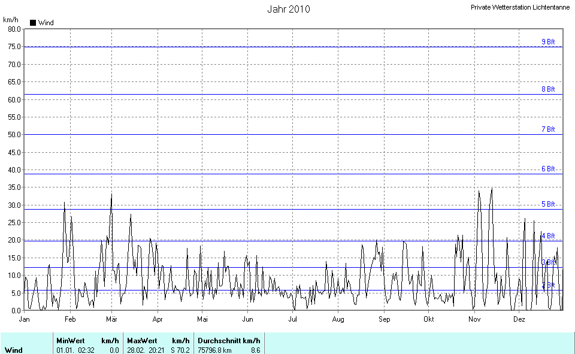This screenshot has height=354, width=575.
Task: Select the 75796.8 km total cell
Action: (x=214, y=350)
